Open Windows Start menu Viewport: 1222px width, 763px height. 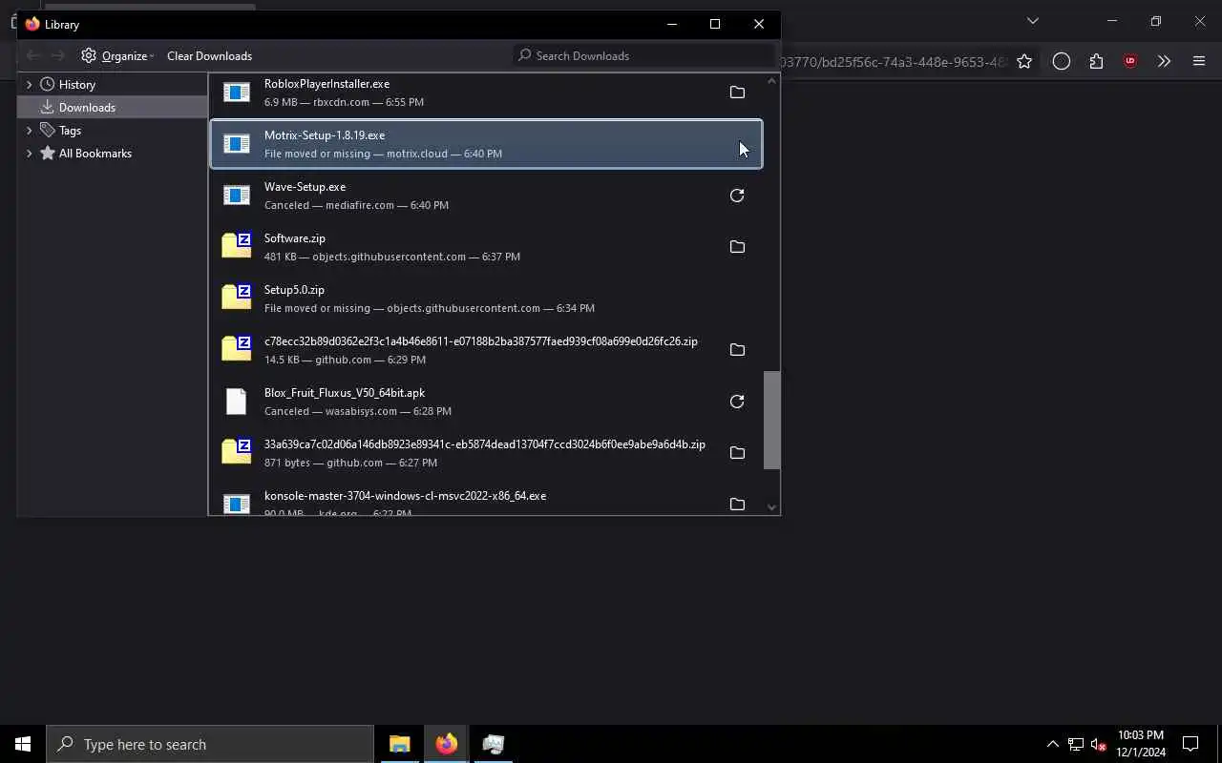point(23,744)
